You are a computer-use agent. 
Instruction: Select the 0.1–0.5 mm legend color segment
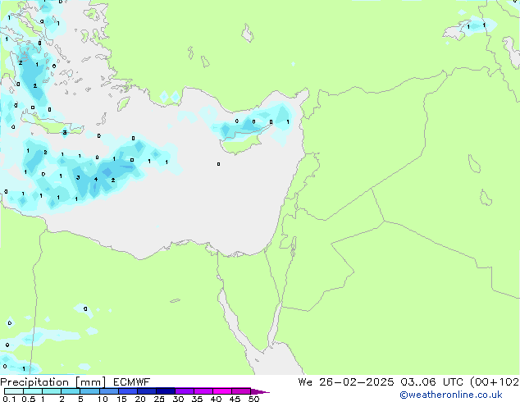[x=14, y=391]
